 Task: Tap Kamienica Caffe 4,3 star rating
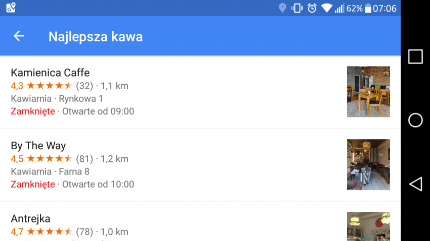(x=41, y=86)
